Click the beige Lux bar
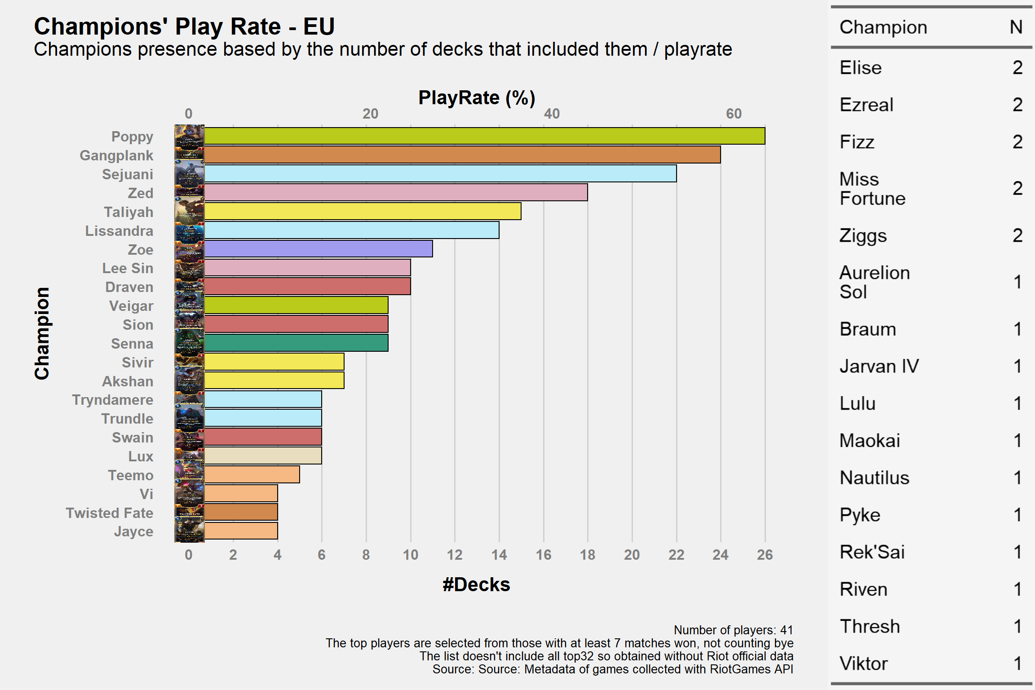Image resolution: width=1035 pixels, height=690 pixels. coord(263,456)
